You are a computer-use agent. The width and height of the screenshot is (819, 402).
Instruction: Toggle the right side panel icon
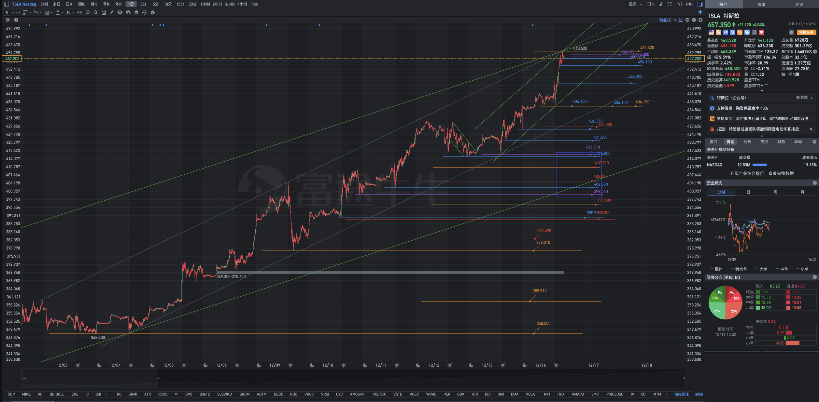coord(700,4)
